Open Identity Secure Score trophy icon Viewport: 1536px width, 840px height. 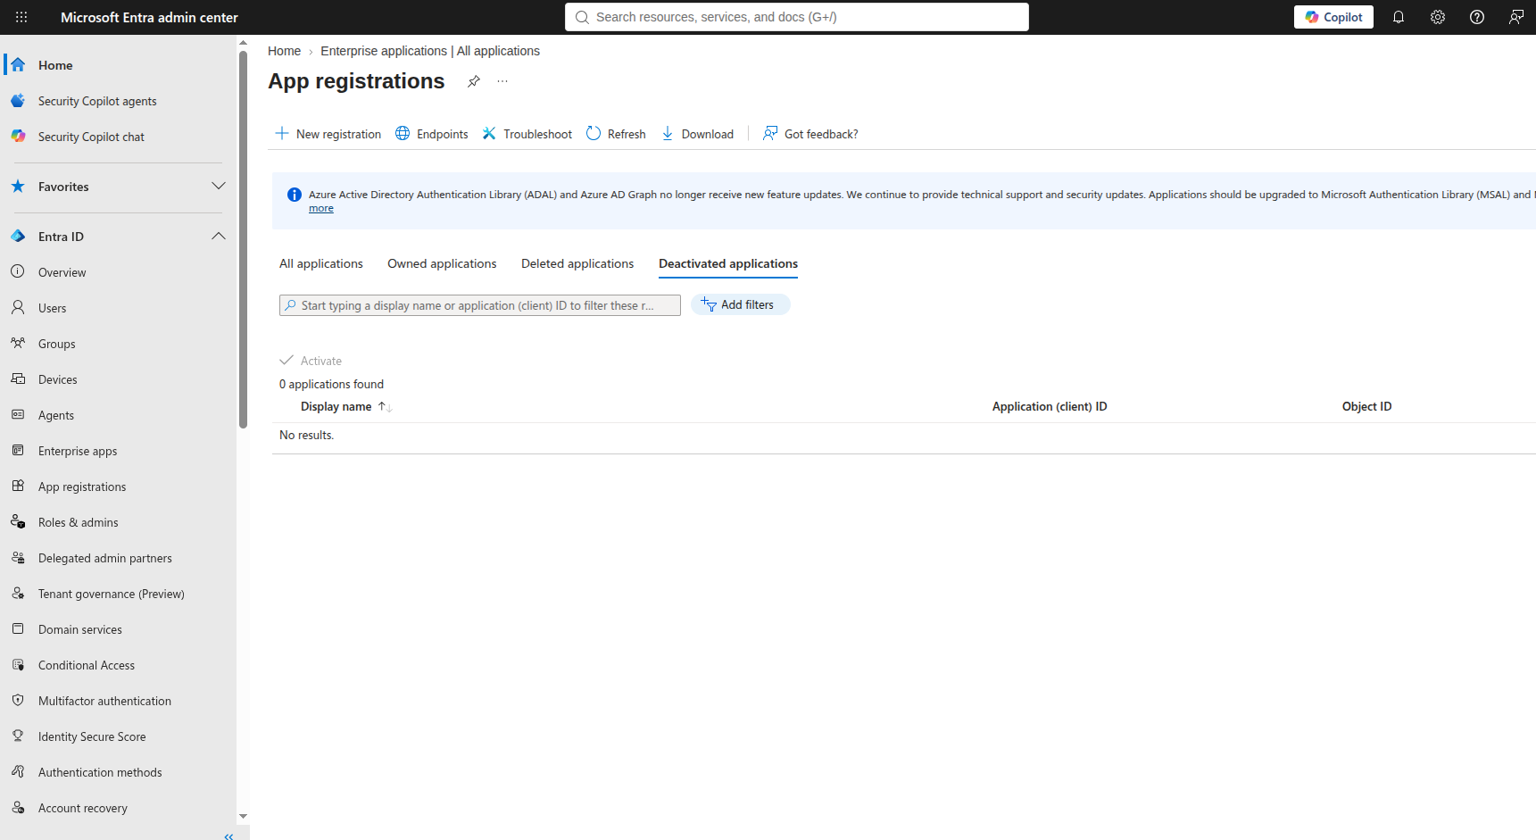(18, 736)
